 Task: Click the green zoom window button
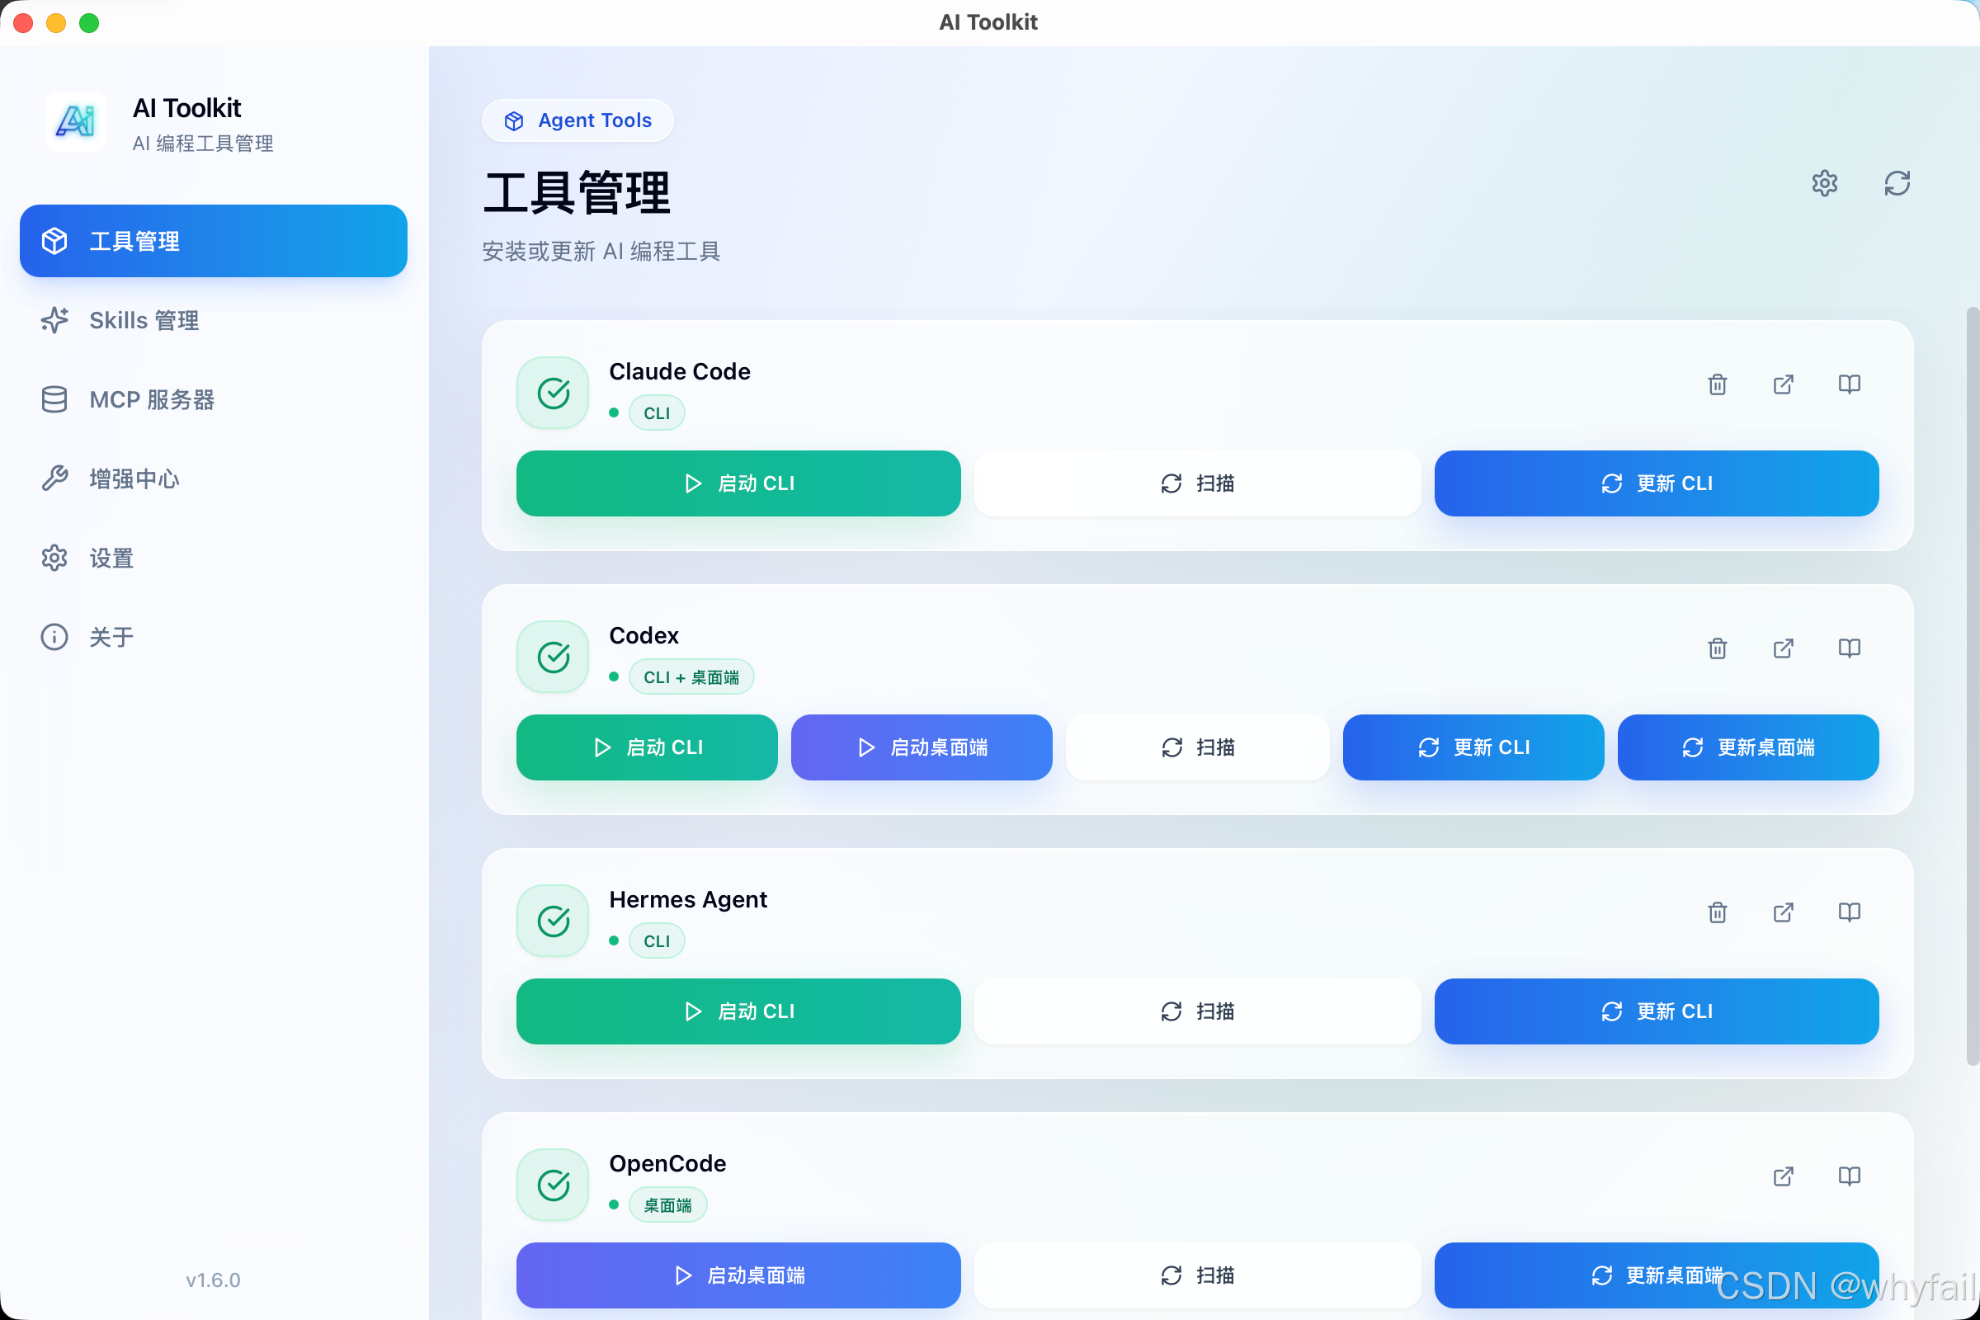(x=89, y=23)
